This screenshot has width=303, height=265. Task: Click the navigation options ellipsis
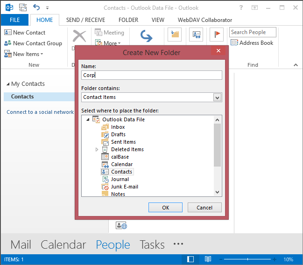(x=178, y=244)
